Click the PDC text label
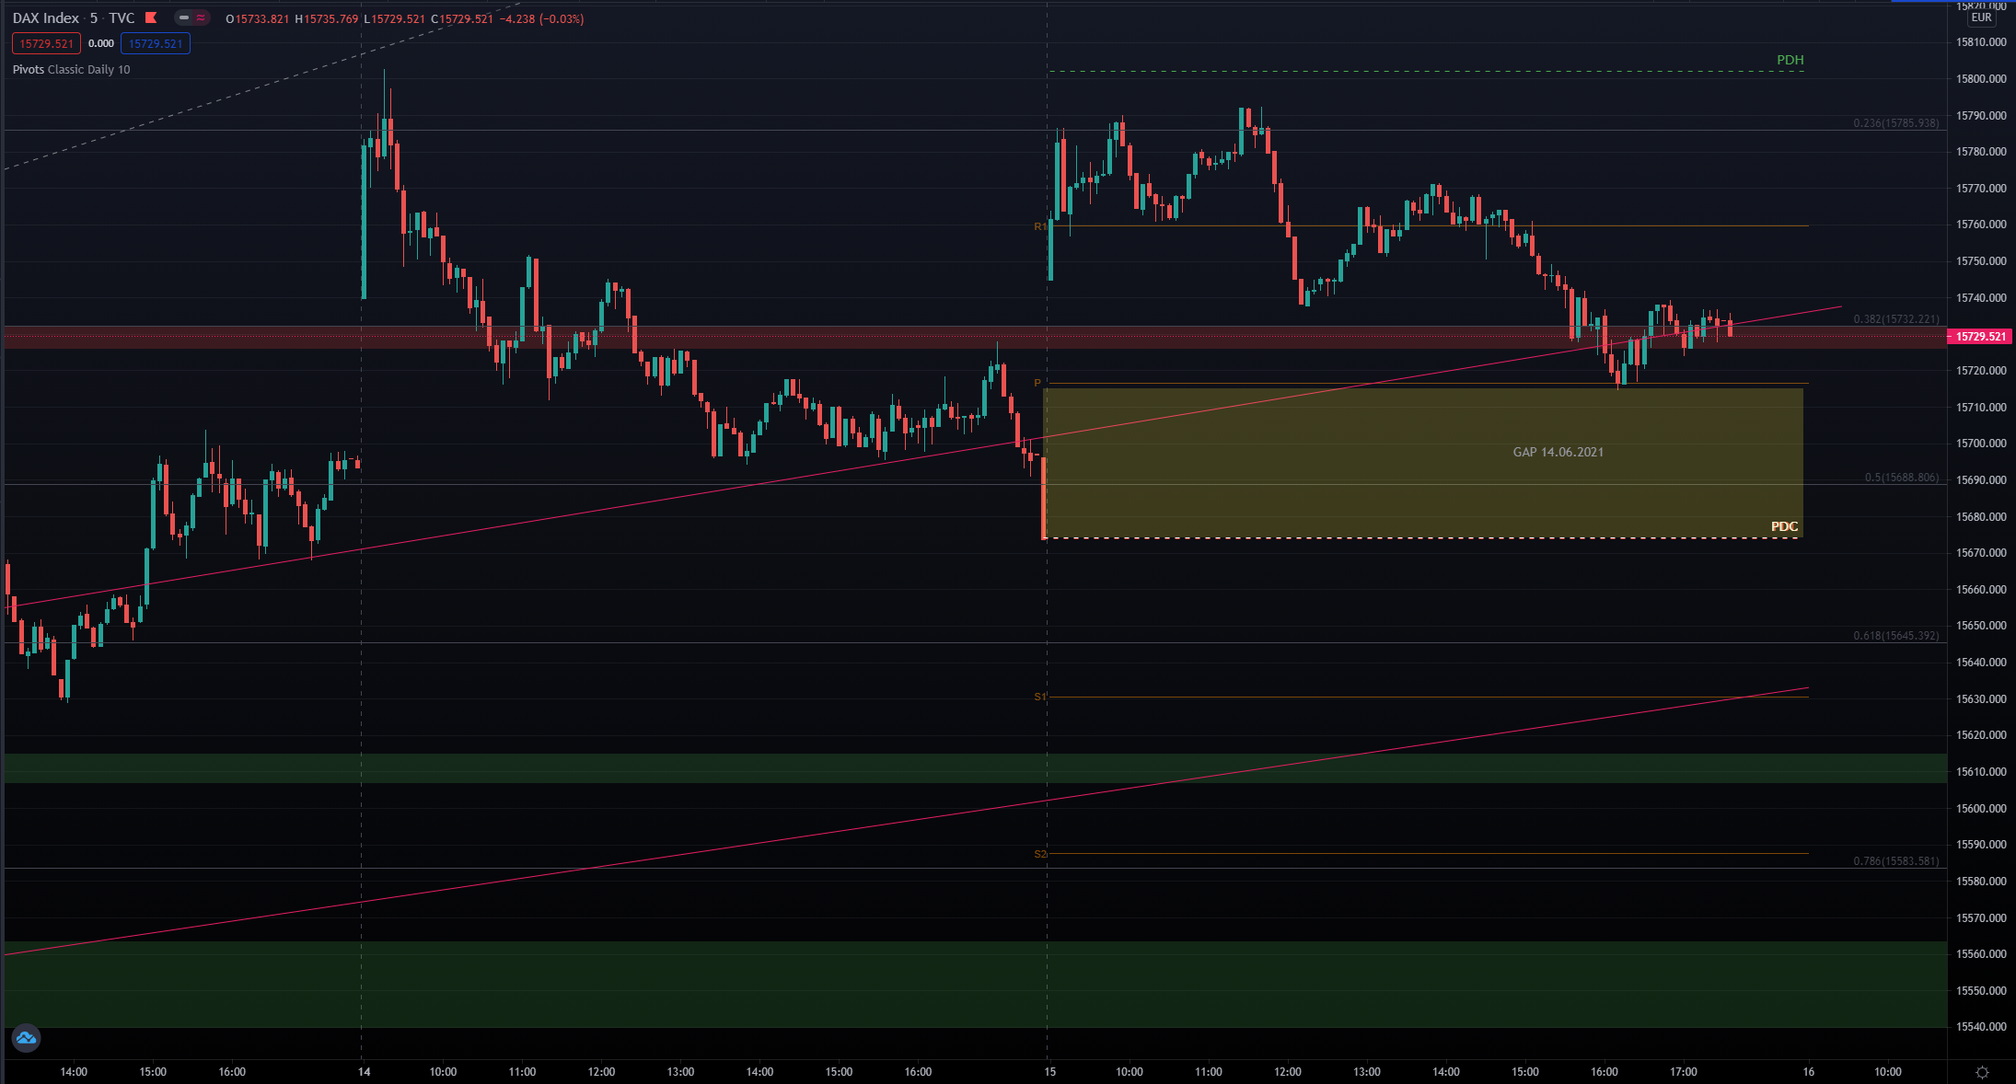This screenshot has height=1084, width=2016. [1784, 526]
